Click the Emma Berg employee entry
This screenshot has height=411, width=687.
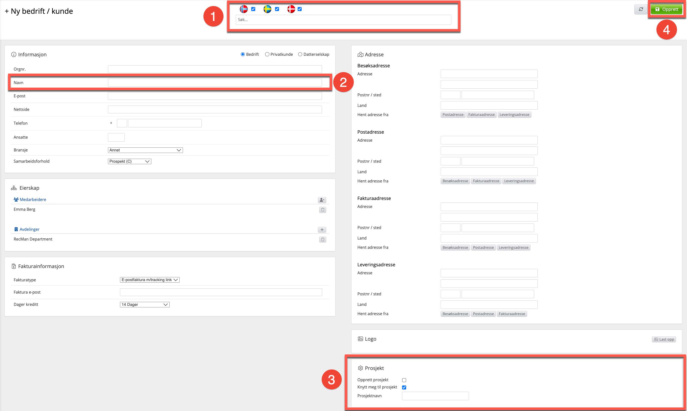coord(24,209)
